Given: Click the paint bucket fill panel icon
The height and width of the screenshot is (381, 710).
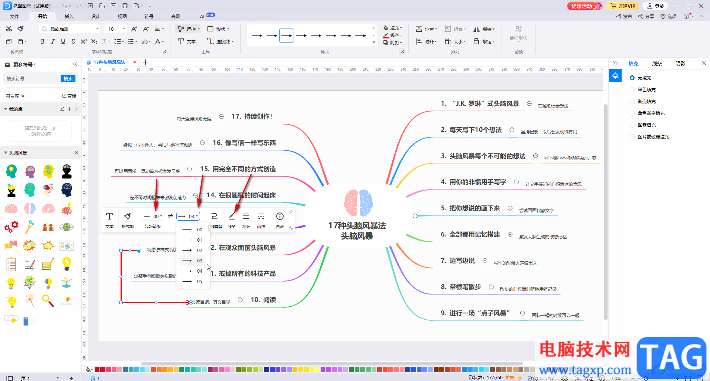Looking at the screenshot, I should point(615,76).
